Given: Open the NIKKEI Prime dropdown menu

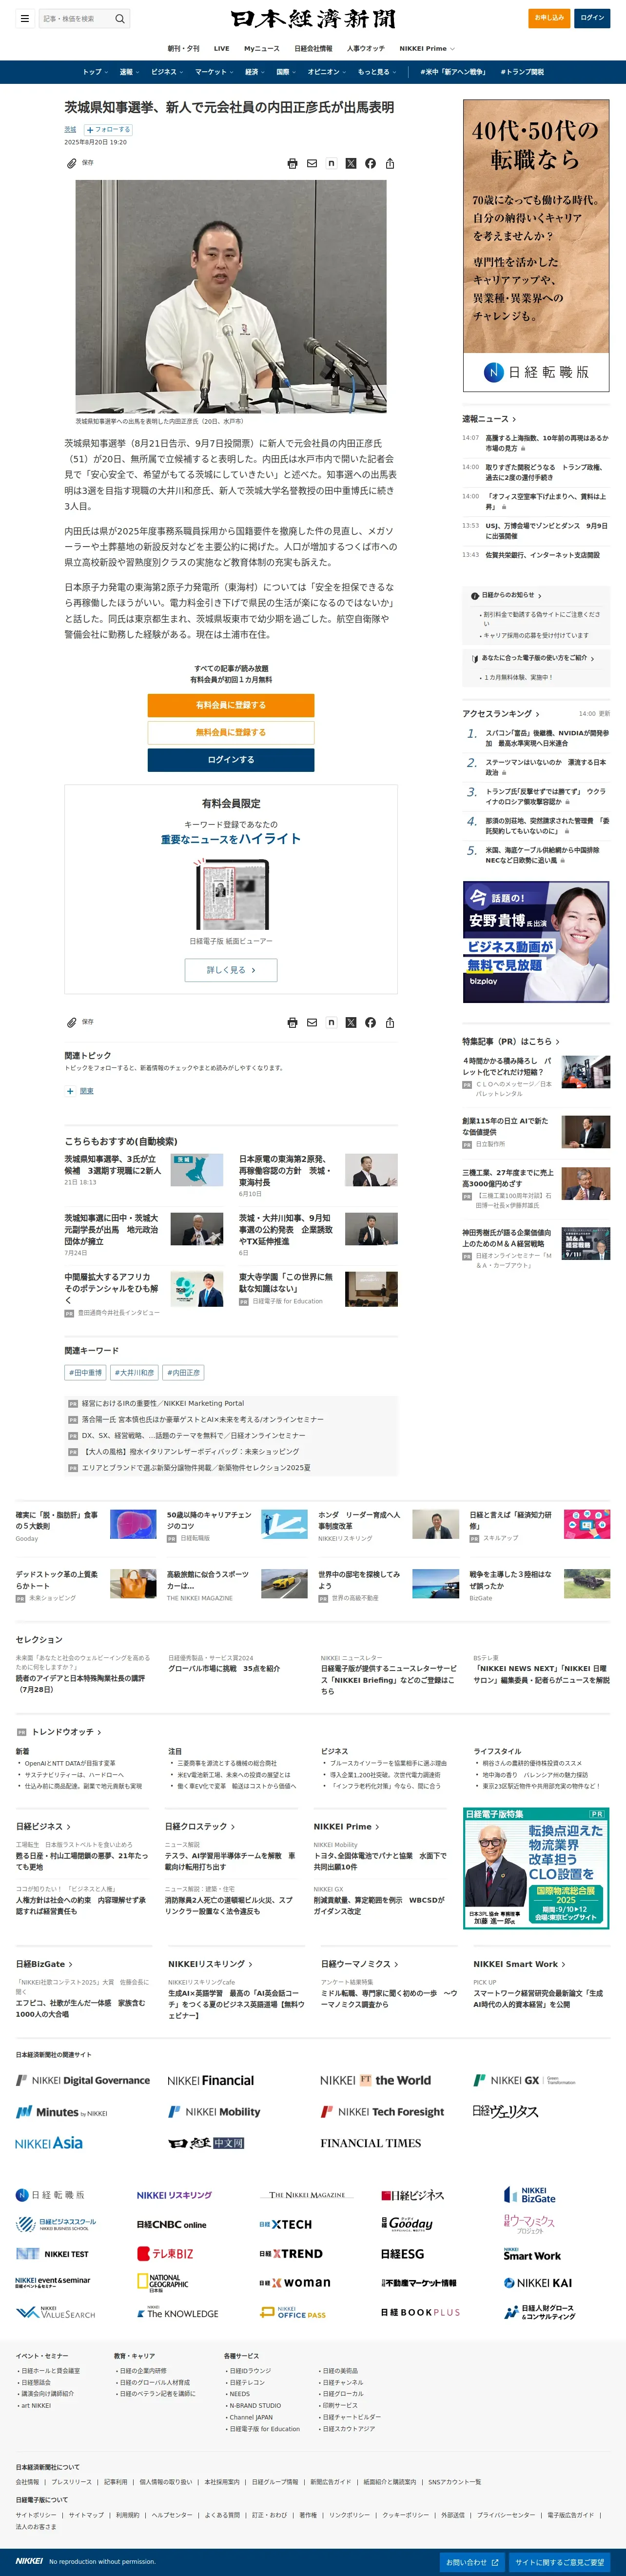Looking at the screenshot, I should coord(427,48).
